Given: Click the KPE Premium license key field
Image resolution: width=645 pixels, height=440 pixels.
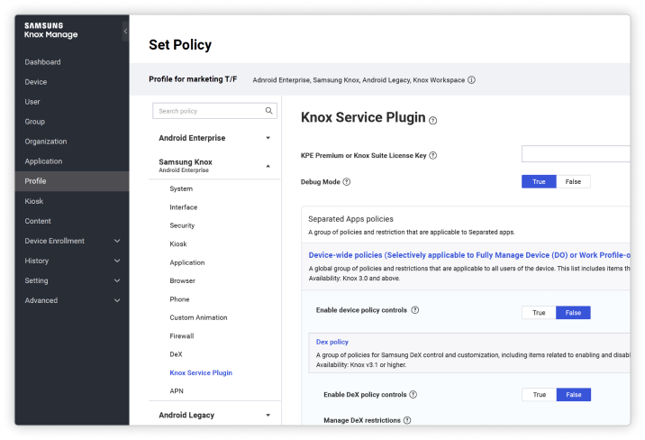Looking at the screenshot, I should [x=577, y=154].
